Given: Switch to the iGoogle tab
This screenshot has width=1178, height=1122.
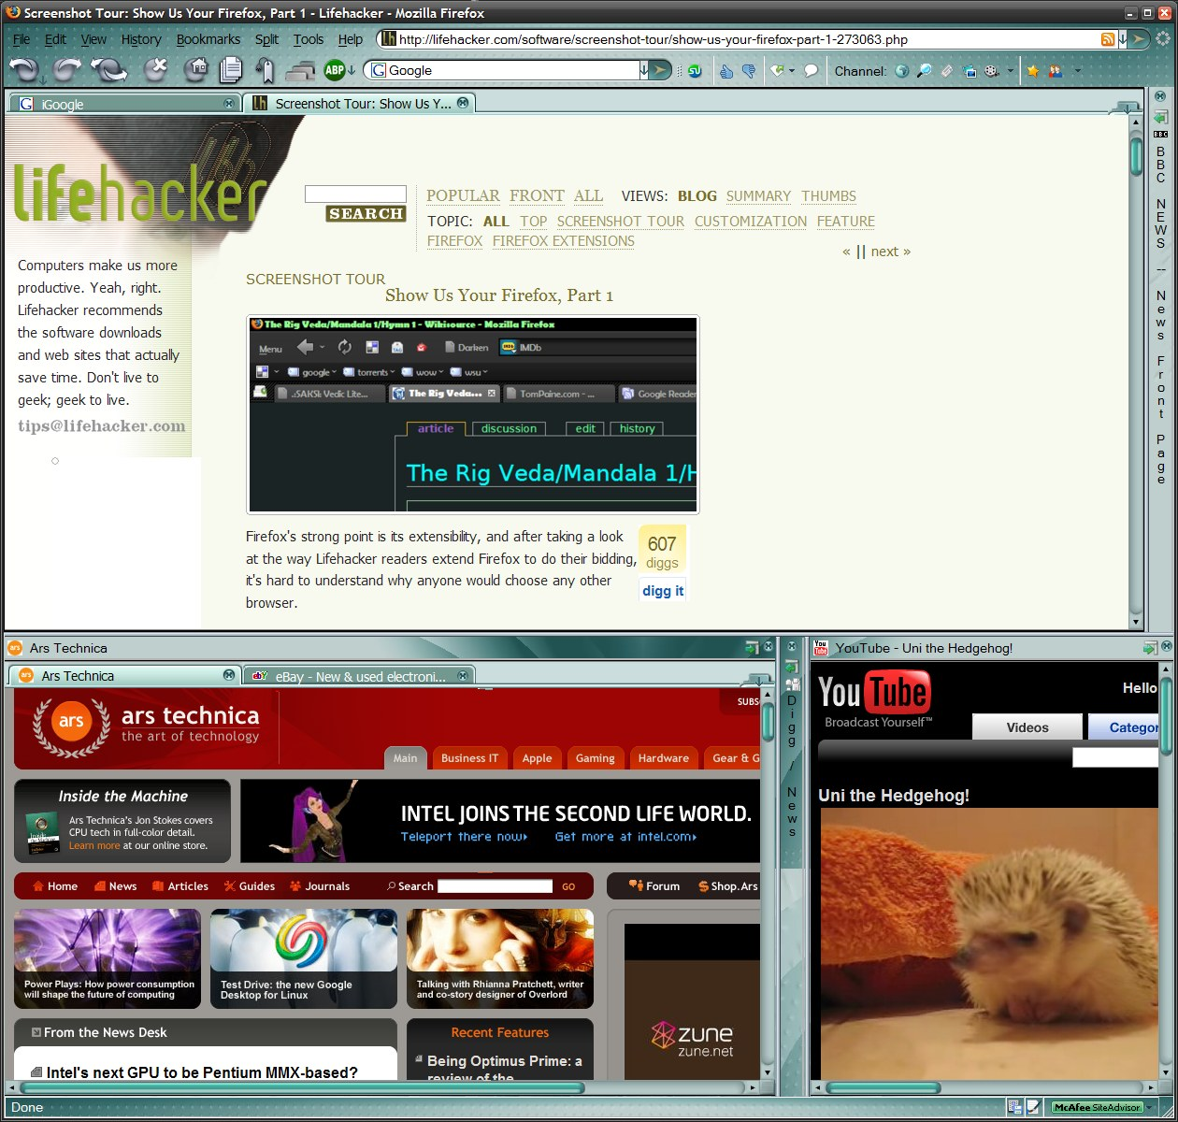Looking at the screenshot, I should tap(124, 104).
